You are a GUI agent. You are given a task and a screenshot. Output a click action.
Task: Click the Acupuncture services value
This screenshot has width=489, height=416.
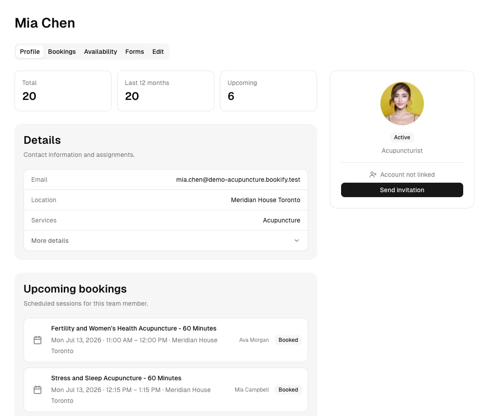pos(281,220)
